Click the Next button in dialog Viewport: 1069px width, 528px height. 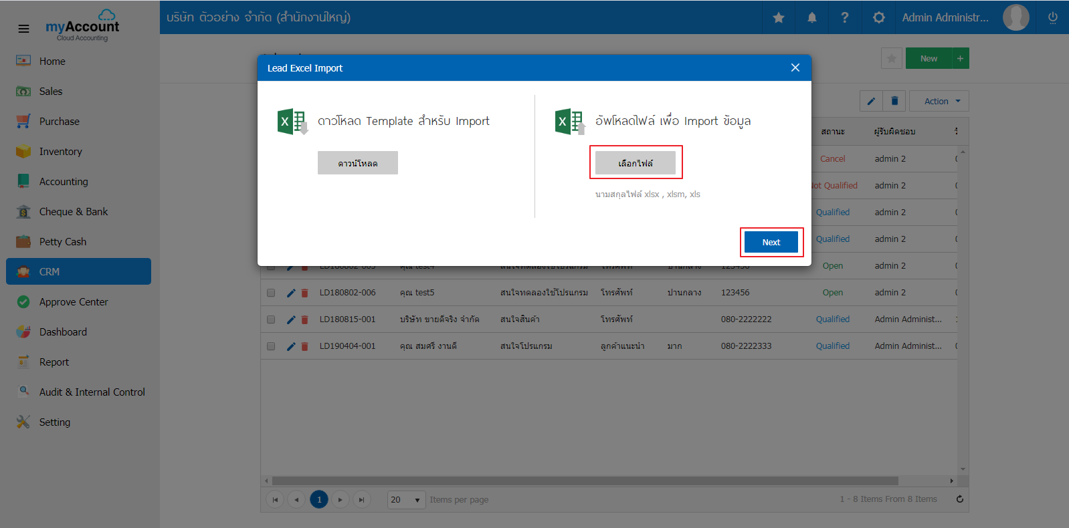click(771, 242)
